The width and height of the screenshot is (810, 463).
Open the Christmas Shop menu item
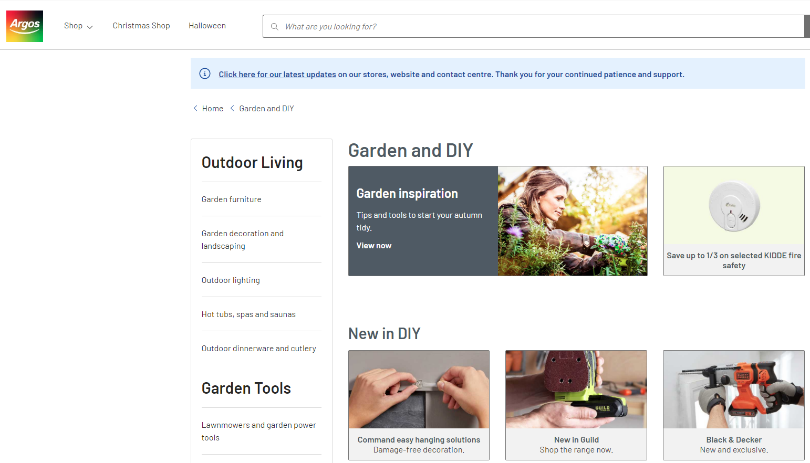pyautogui.click(x=141, y=26)
